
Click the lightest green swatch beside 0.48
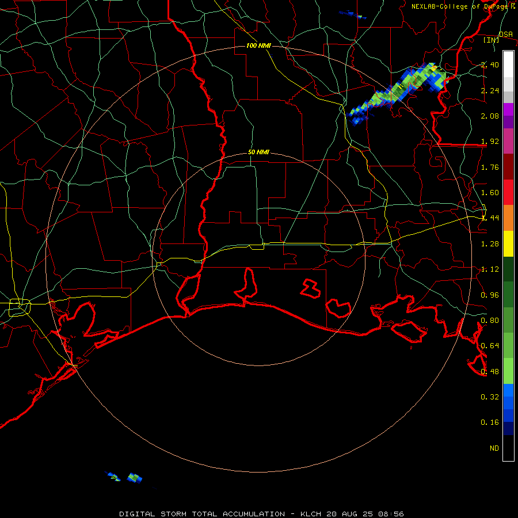click(508, 371)
